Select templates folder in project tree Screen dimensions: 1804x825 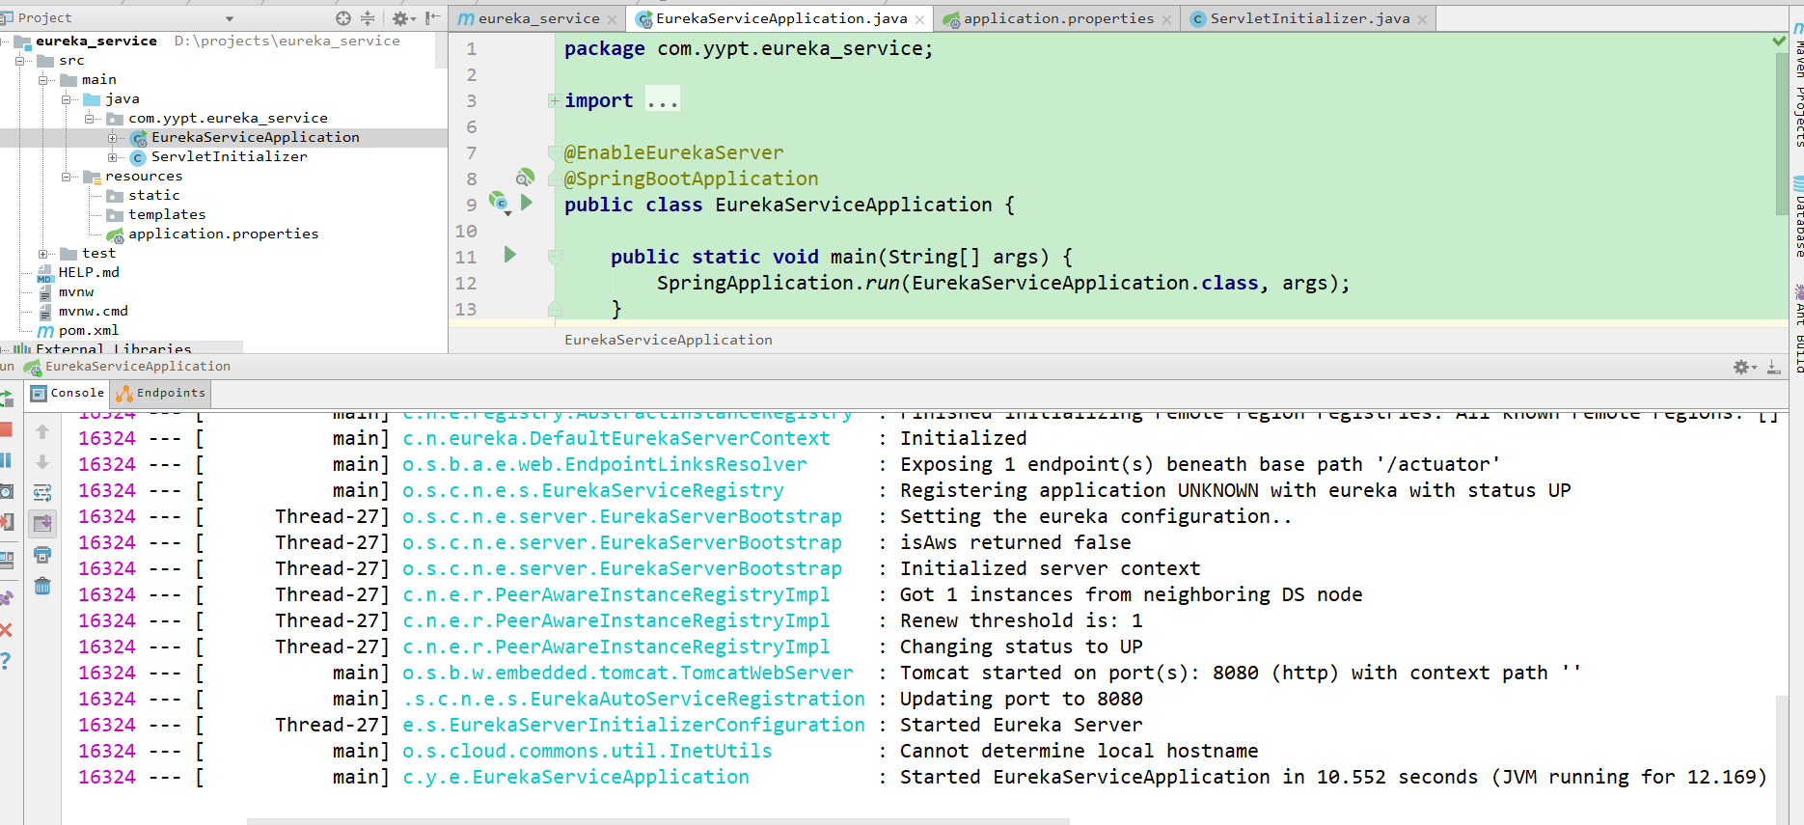pyautogui.click(x=166, y=215)
